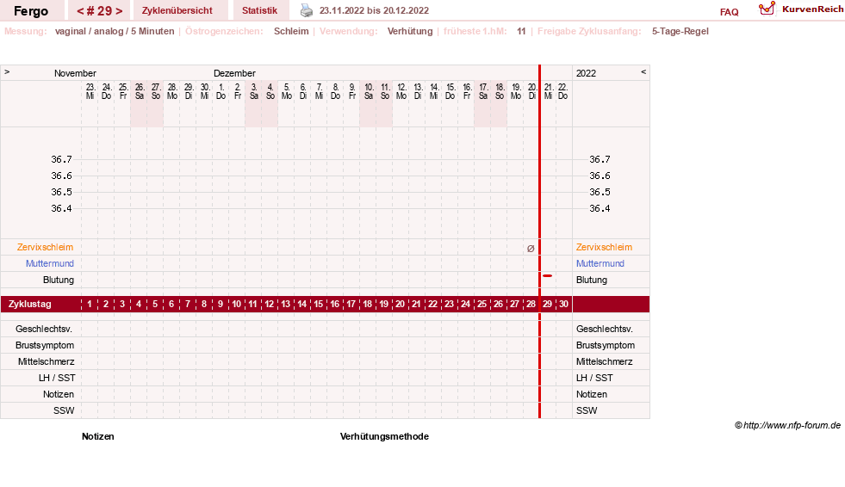Select the Zyklustag header label
This screenshot has width=845, height=487.
tap(29, 304)
